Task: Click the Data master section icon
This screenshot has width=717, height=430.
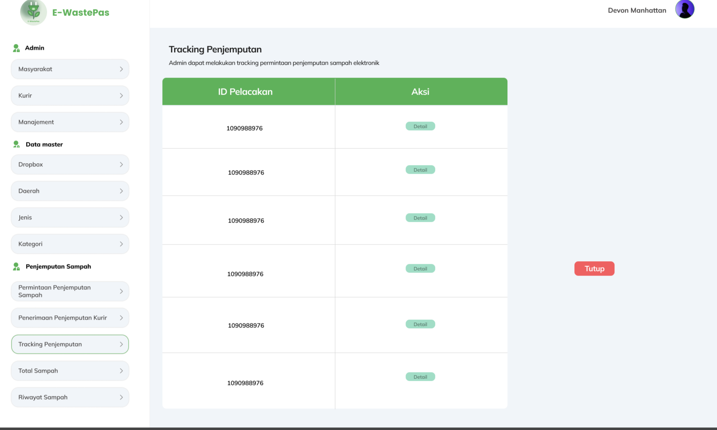Action: 16,144
